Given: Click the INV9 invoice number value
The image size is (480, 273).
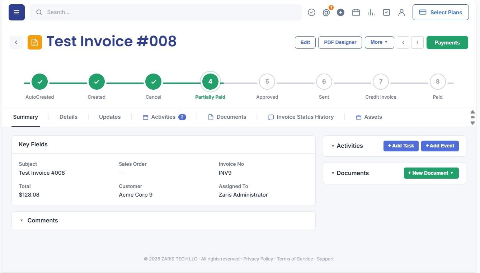Looking at the screenshot, I should coord(225,173).
